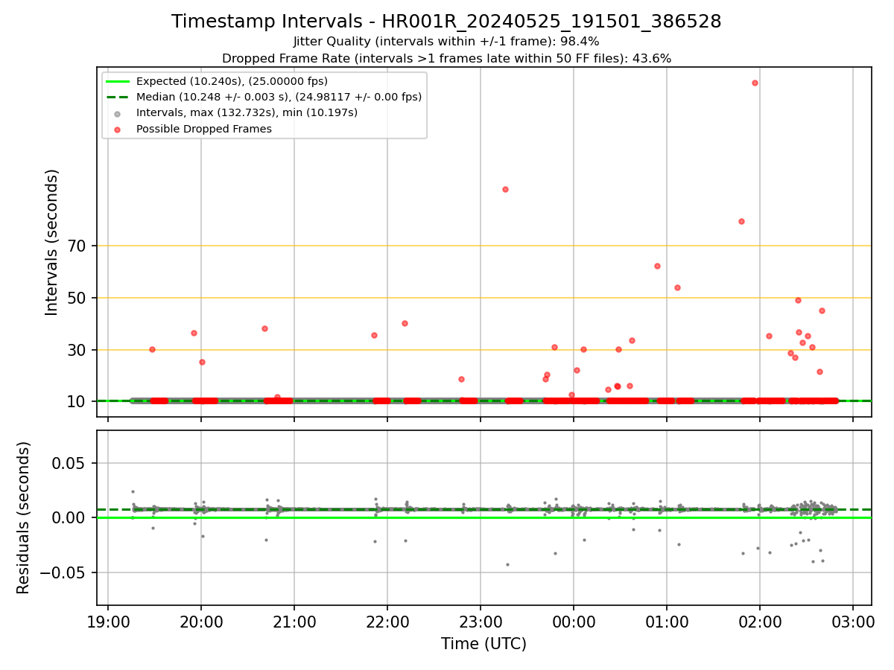
Task: Click the high red point shortly after 23:00
Action: (505, 189)
